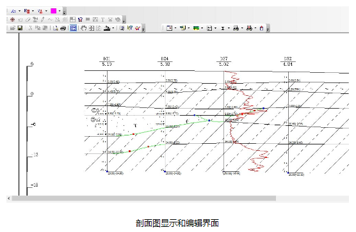The width and height of the screenshot is (356, 232).
Task: Click the text T tool icon
Action: pos(102,19)
